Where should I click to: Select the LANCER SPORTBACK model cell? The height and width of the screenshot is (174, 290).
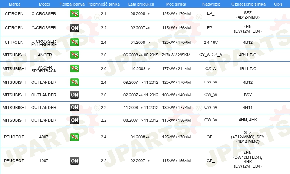click(44, 69)
